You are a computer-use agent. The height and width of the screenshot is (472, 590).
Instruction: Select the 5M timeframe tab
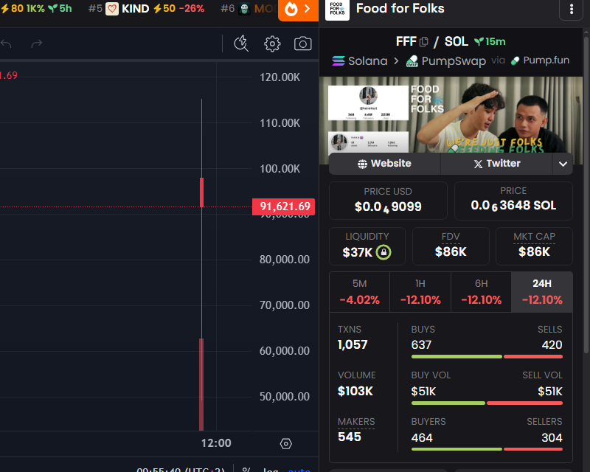359,292
